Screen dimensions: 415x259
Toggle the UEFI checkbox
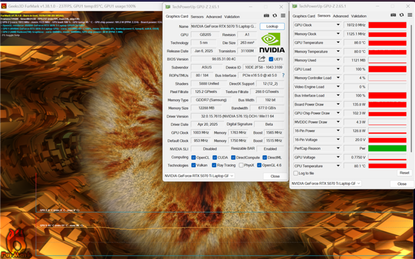click(x=271, y=59)
